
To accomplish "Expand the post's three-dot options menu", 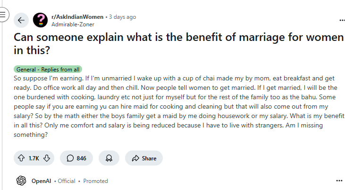I will (342, 20).
